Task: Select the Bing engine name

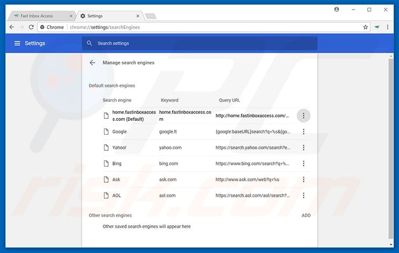Action: (x=117, y=163)
